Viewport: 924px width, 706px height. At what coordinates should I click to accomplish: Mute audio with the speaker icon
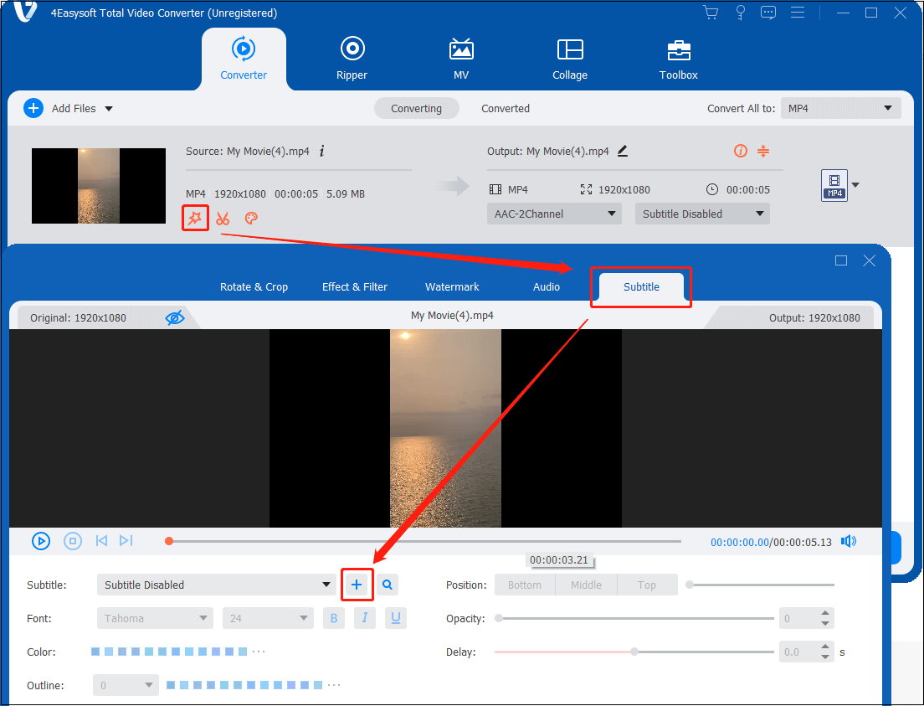[x=848, y=541]
